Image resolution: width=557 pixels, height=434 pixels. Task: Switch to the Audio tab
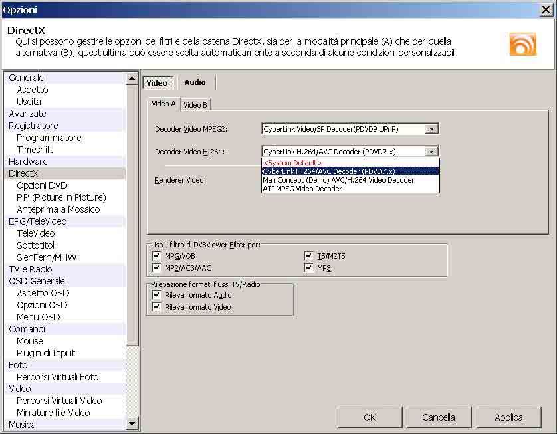tap(195, 82)
